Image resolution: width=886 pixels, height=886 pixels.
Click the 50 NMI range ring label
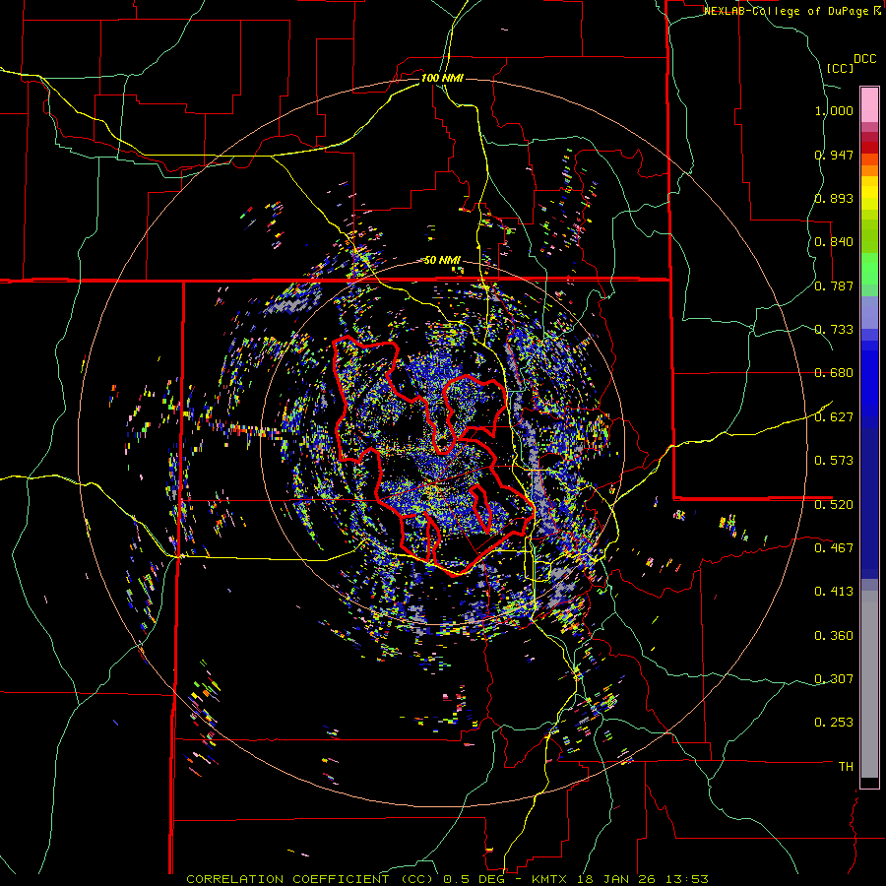pyautogui.click(x=442, y=261)
